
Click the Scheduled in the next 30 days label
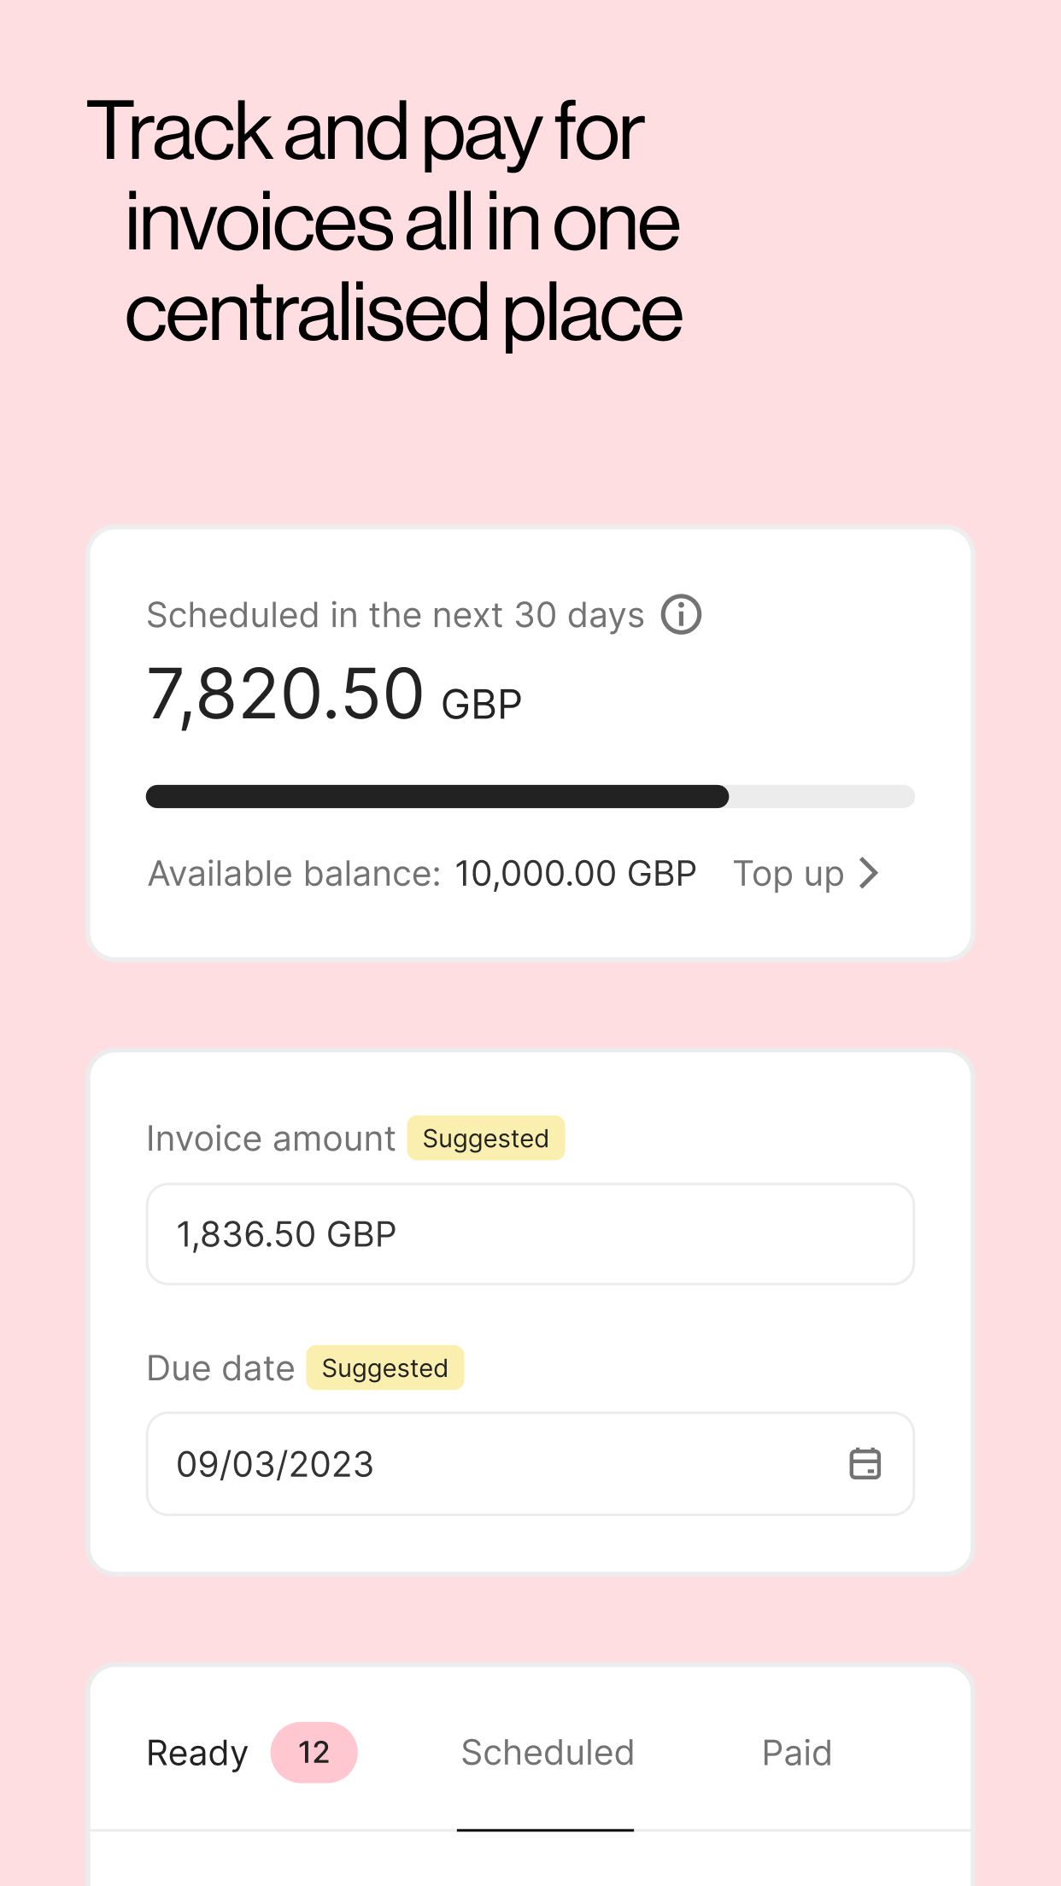coord(395,615)
